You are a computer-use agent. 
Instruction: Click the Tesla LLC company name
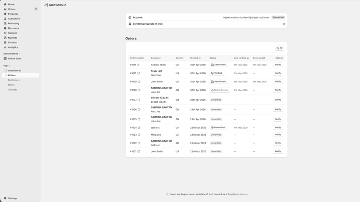pos(157,71)
